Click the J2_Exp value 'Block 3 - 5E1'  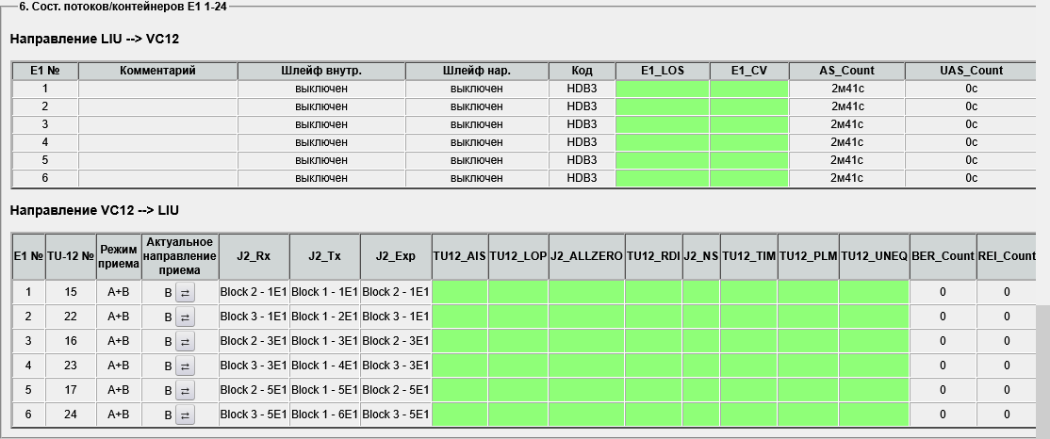395,415
